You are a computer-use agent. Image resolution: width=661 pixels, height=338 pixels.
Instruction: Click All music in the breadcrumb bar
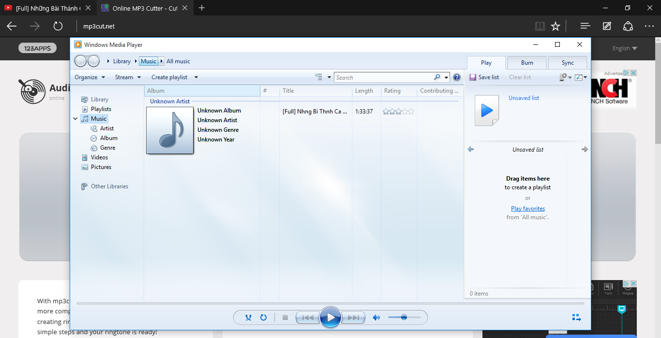coord(178,61)
